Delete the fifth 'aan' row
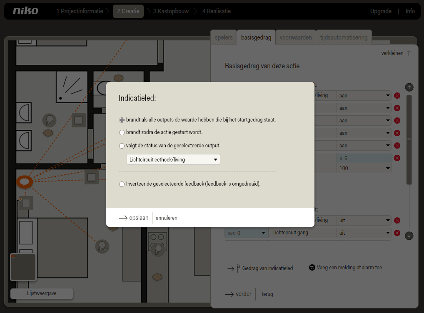Screen dimensions: 424x313 coord(397,145)
